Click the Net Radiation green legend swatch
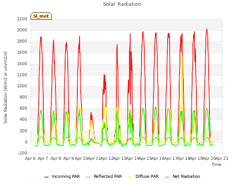245x184 pixels. coord(167,177)
